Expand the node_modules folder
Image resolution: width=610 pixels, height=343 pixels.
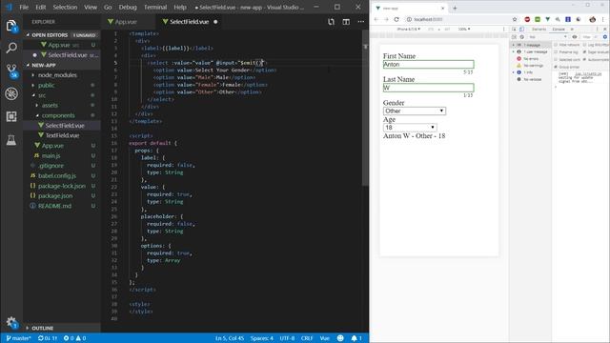(x=57, y=75)
